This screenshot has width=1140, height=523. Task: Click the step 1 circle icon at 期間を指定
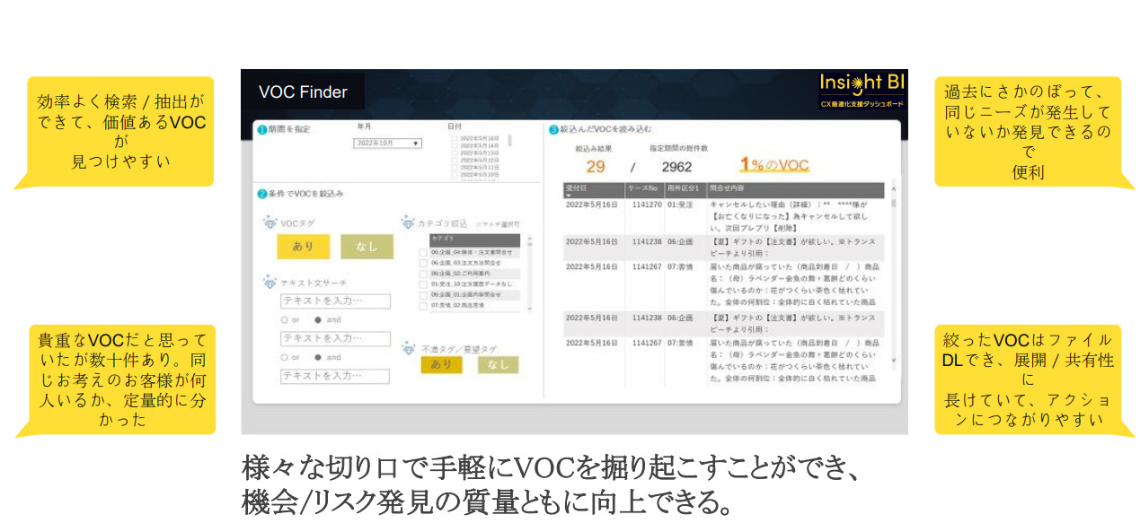click(261, 129)
